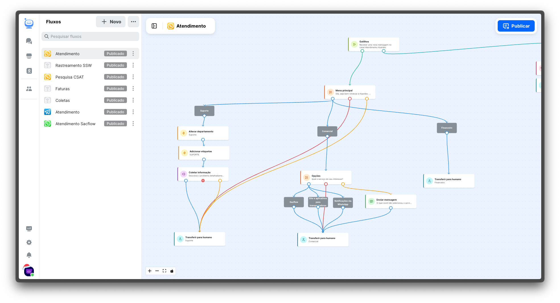This screenshot has width=560, height=303.
Task: Select the Atendimento Sacflow flow
Action: 75,124
